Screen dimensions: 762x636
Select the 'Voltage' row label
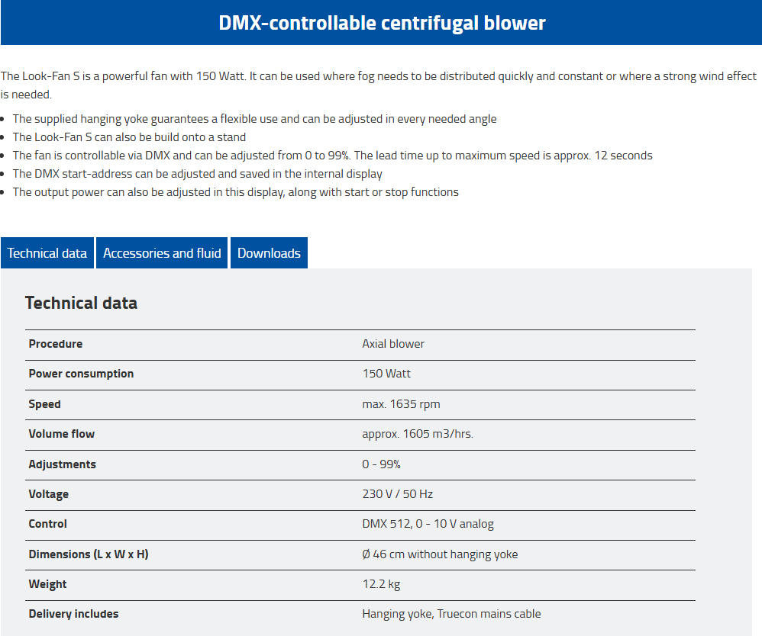tap(49, 494)
